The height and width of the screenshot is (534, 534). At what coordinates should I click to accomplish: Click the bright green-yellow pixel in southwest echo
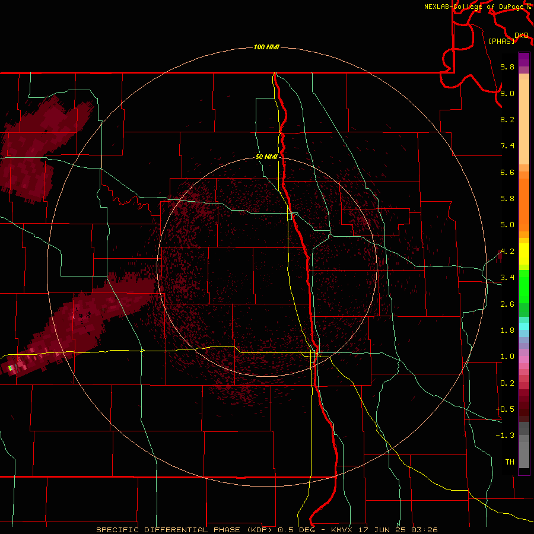(x=10, y=368)
